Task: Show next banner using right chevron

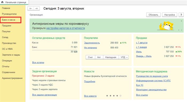Action: click(x=182, y=30)
